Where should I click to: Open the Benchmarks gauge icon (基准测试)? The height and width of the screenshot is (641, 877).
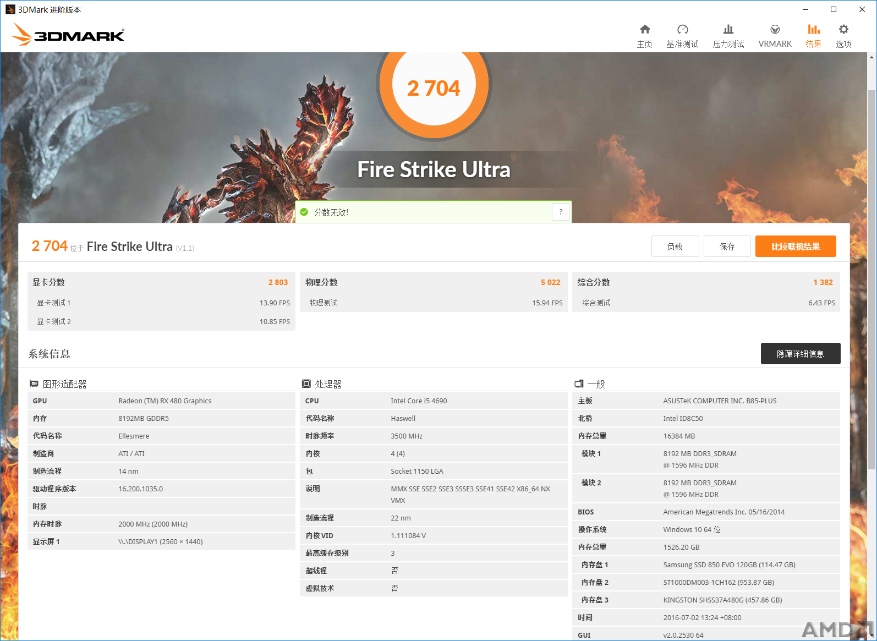pyautogui.click(x=682, y=29)
